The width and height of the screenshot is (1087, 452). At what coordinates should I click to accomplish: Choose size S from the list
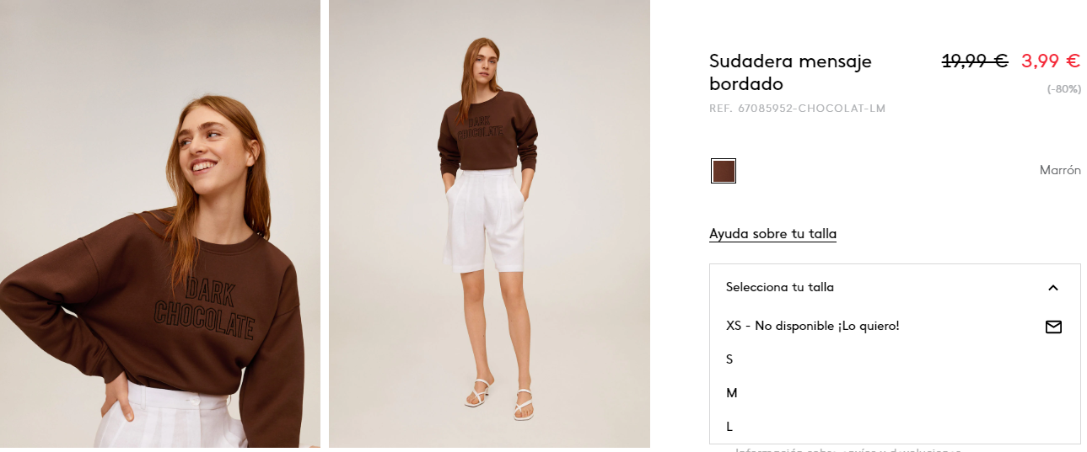[895, 359]
